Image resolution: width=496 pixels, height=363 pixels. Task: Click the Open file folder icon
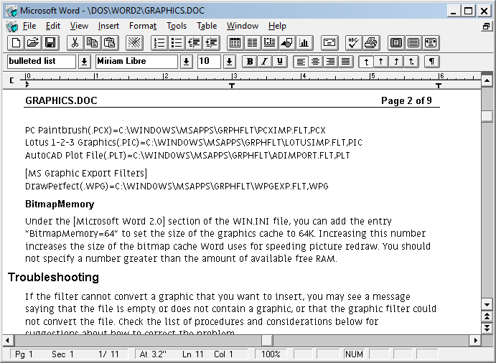[33, 43]
